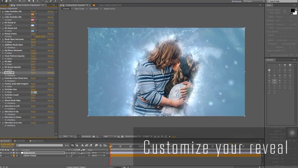The image size is (298, 168).
Task: Toggle the Snow Fall checkbox
Action: [32, 75]
